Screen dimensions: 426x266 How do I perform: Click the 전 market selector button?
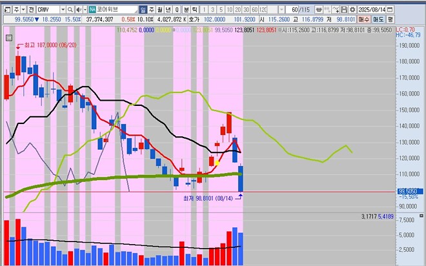tap(32, 10)
